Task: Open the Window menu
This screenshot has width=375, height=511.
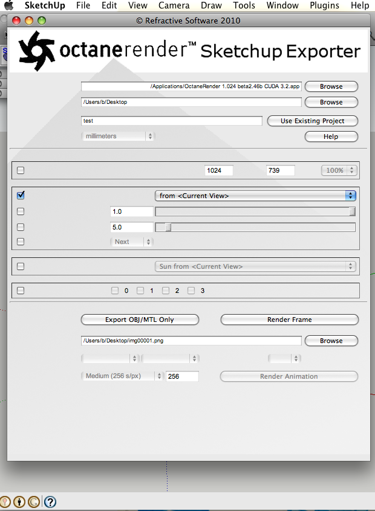Action: pos(282,5)
